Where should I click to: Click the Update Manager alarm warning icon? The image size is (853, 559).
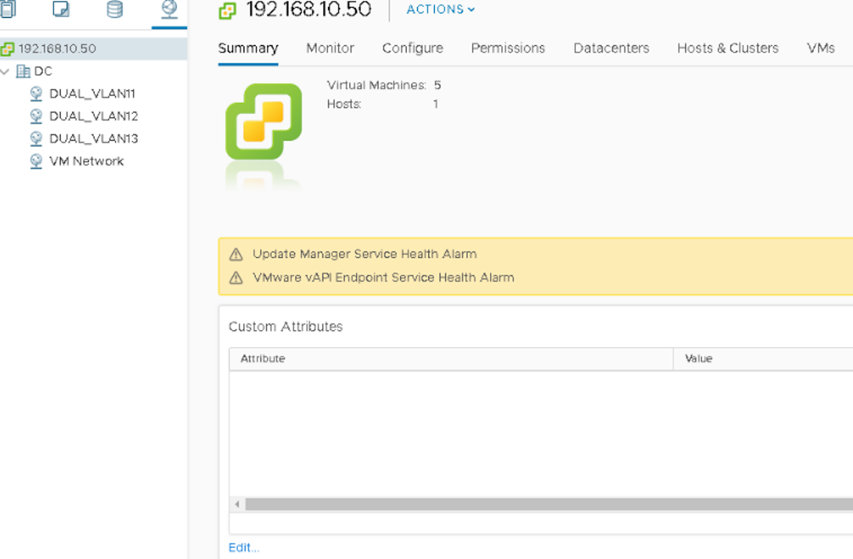236,254
